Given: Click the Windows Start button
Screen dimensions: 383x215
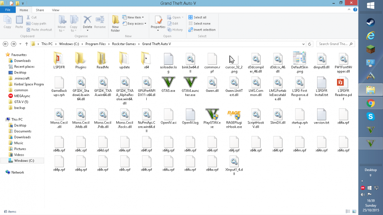Looking at the screenshot, I should tap(370, 5).
